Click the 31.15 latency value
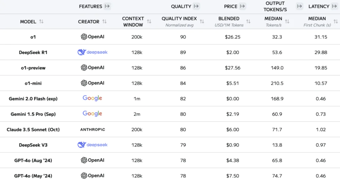Viewport: 340px width, 183px height. 321,37
